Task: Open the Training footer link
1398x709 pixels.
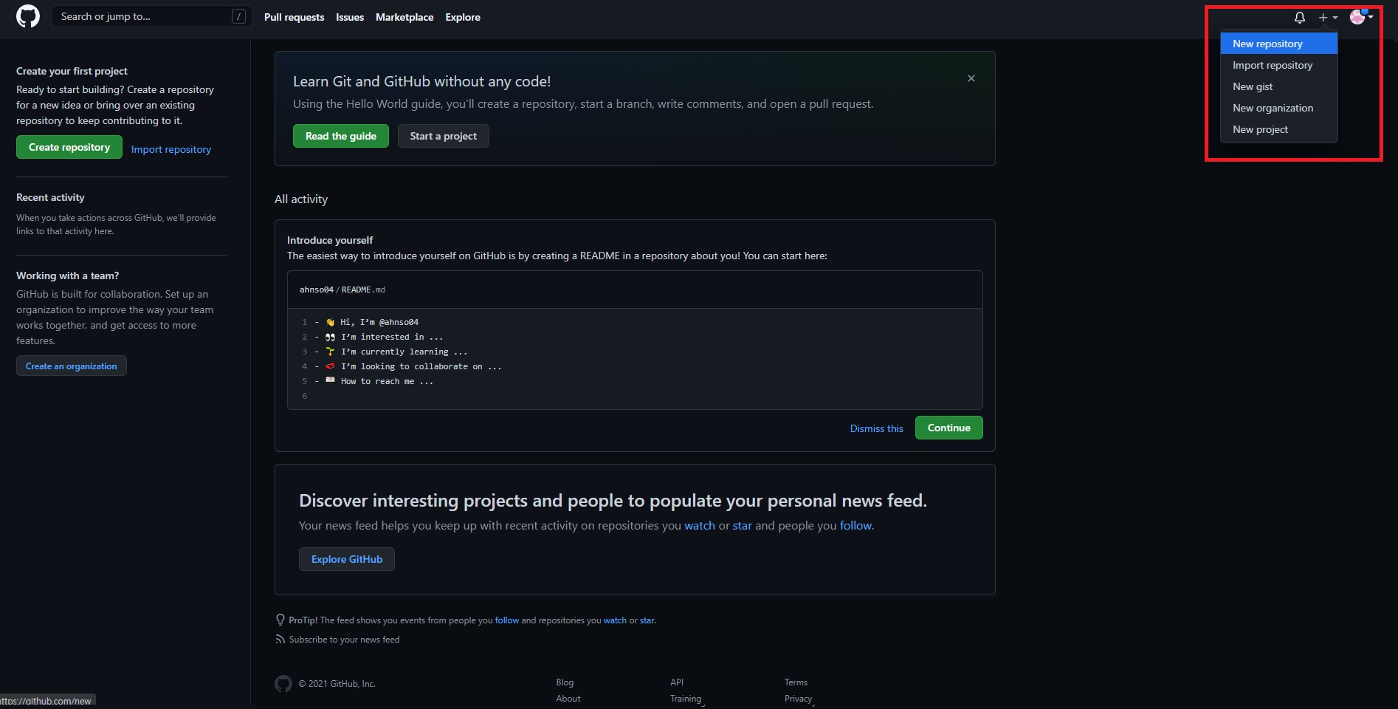Action: tap(686, 699)
